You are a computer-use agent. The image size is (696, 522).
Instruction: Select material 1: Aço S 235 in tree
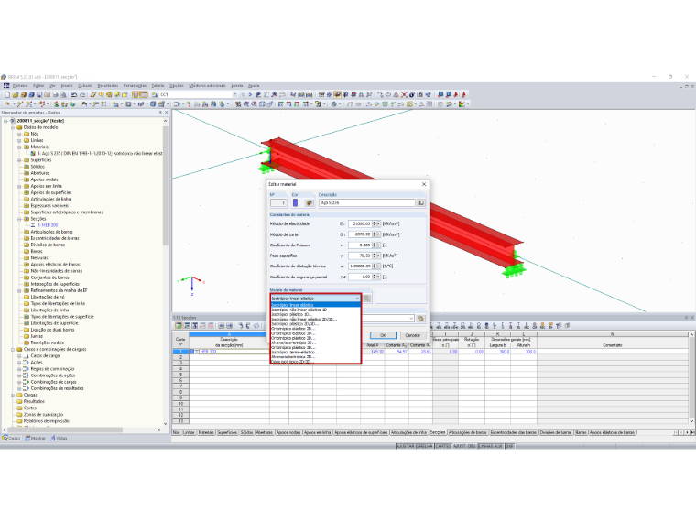(x=100, y=153)
